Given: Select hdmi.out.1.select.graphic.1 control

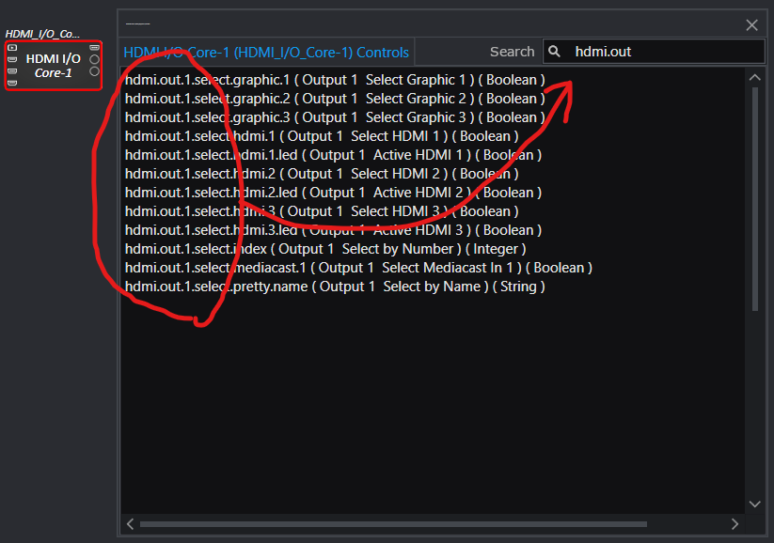Looking at the screenshot, I should click(x=334, y=80).
